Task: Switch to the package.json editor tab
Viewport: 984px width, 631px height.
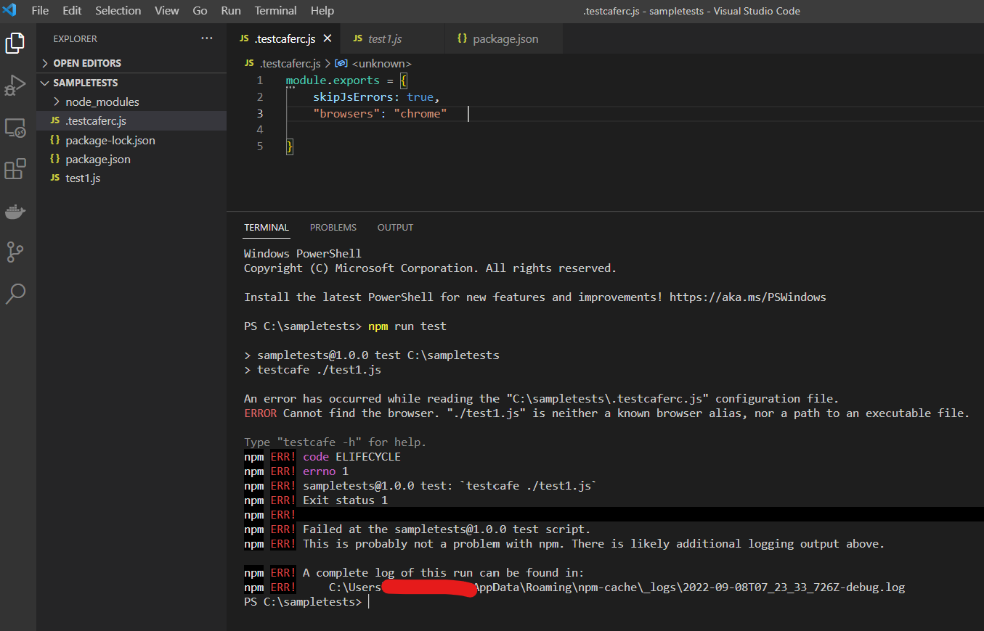Action: [505, 38]
